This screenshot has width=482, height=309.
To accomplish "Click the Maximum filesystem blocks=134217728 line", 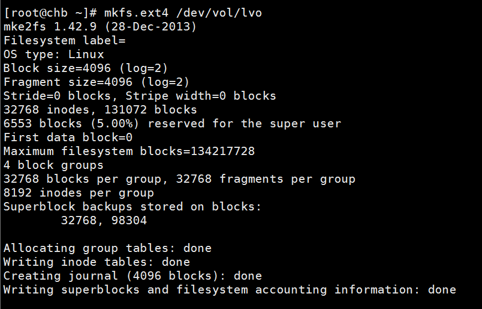I will (129, 151).
